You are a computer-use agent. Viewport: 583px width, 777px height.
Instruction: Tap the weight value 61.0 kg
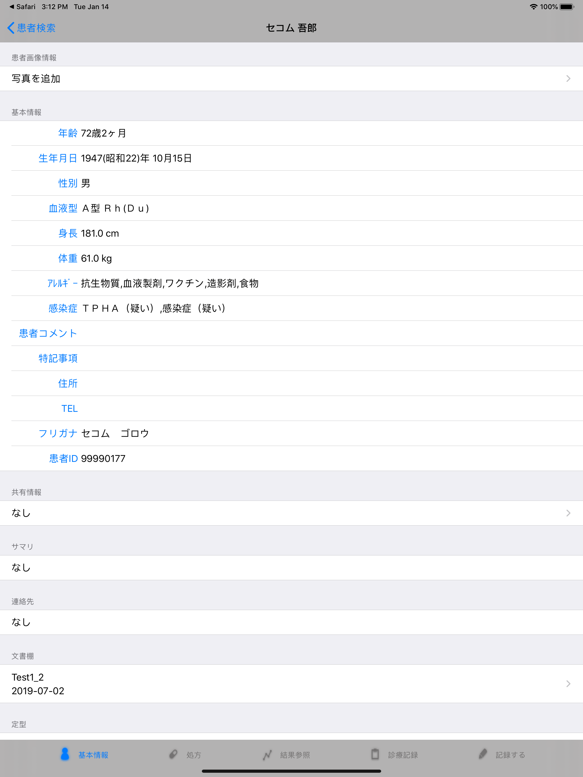click(96, 259)
